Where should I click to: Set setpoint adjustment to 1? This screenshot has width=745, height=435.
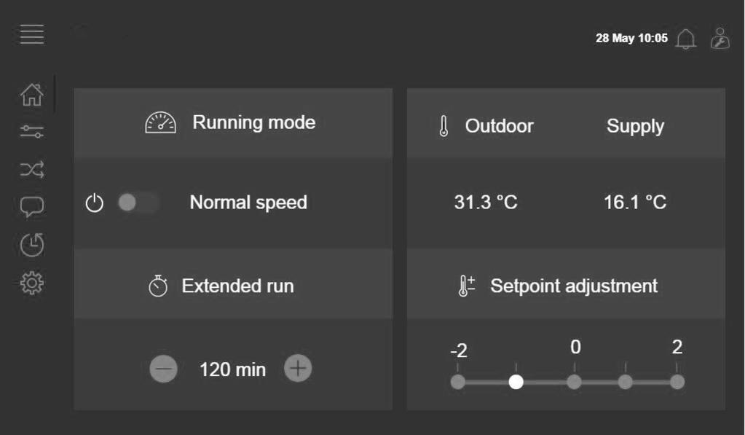[x=626, y=381]
